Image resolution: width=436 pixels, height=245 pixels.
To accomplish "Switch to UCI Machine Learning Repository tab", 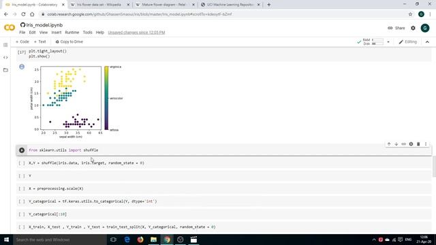I will coord(230,5).
